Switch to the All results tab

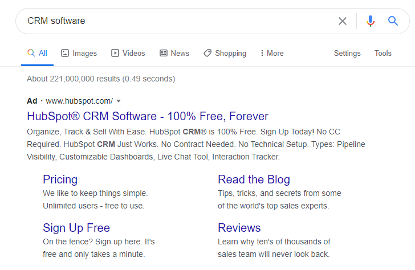[x=37, y=53]
